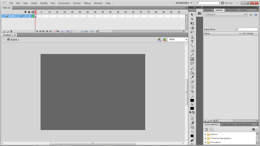Toggle the Loop playback button

click(58, 31)
